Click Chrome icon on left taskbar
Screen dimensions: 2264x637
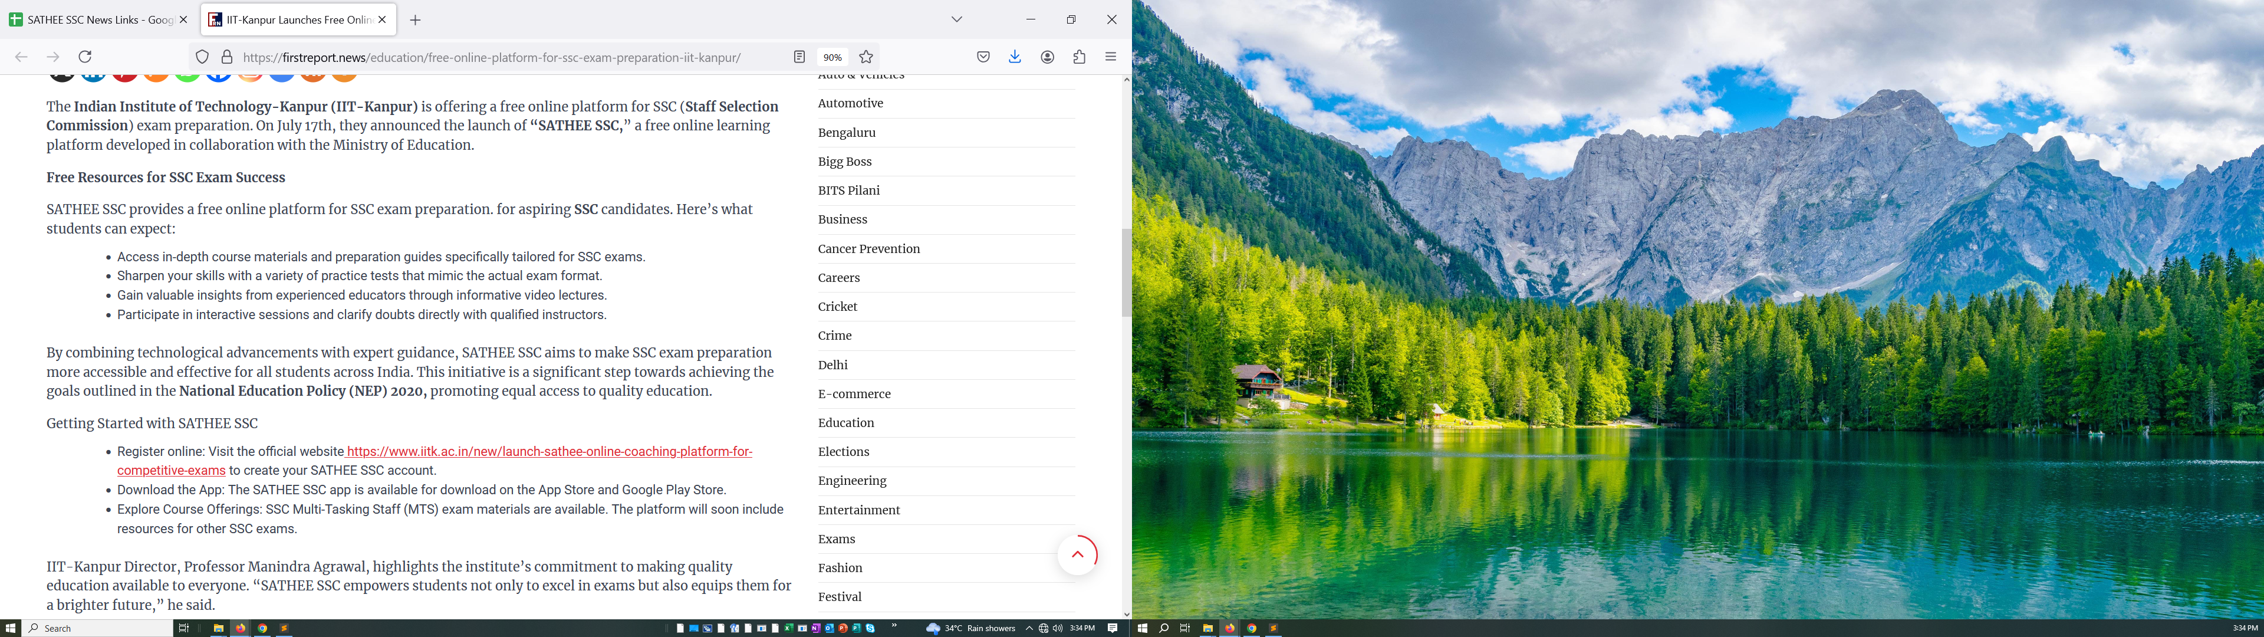pos(262,628)
